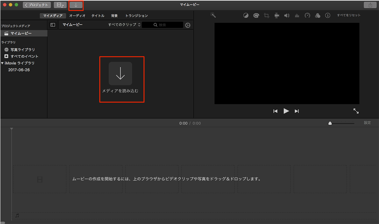Select the auto-enhance magic wand tool
The height and width of the screenshot is (224, 379).
pos(213,15)
